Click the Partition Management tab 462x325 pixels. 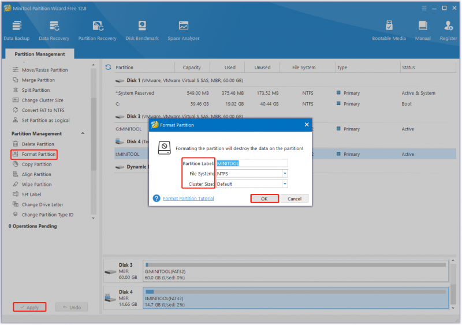[40, 54]
